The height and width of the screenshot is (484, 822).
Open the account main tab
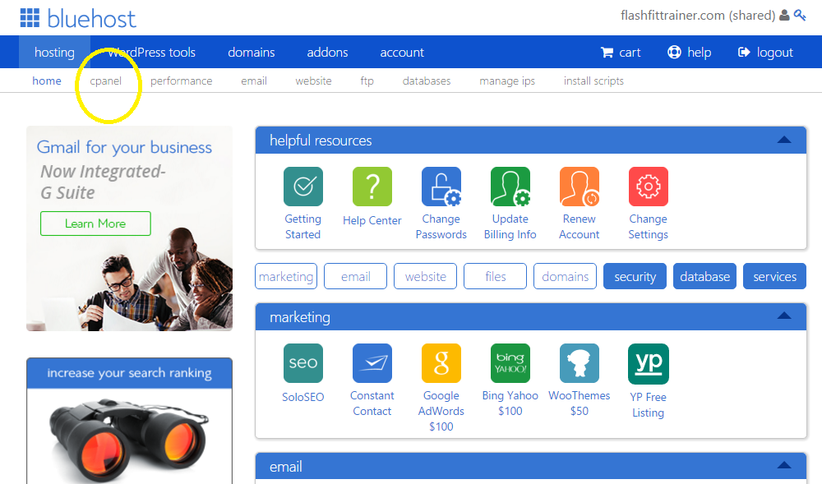402,53
